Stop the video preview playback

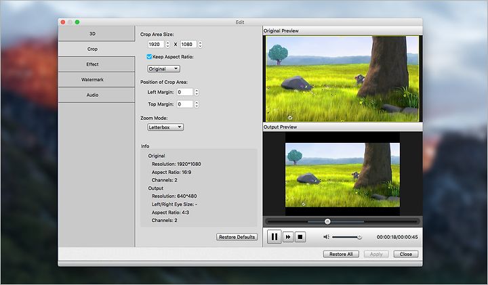pyautogui.click(x=300, y=237)
